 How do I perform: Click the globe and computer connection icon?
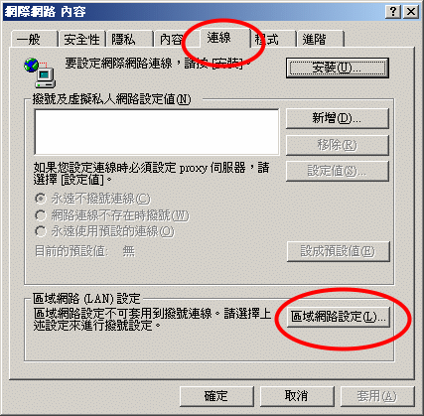pos(40,72)
